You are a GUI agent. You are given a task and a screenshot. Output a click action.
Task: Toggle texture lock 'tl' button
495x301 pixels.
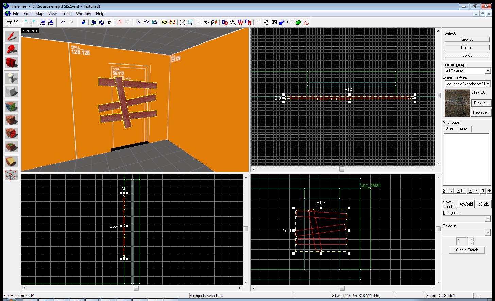199,22
